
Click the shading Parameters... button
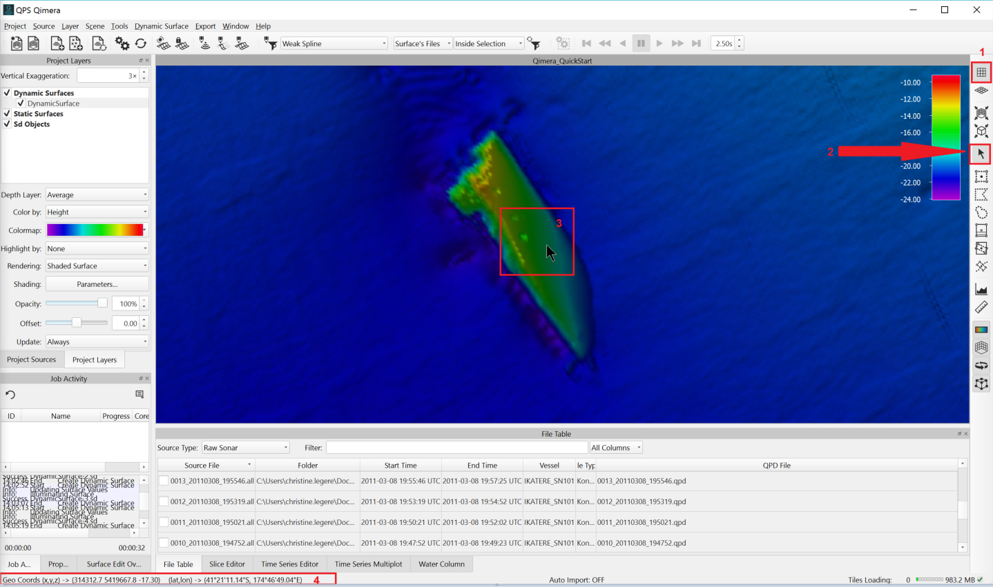[x=97, y=284]
